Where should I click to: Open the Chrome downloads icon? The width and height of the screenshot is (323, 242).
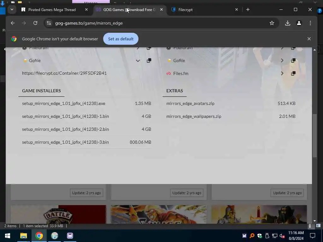[288, 23]
